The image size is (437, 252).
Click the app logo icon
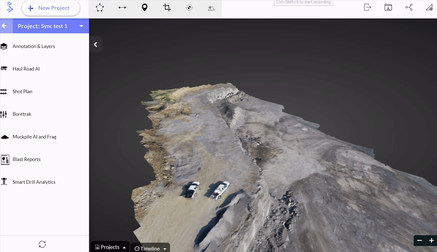tap(10, 7)
